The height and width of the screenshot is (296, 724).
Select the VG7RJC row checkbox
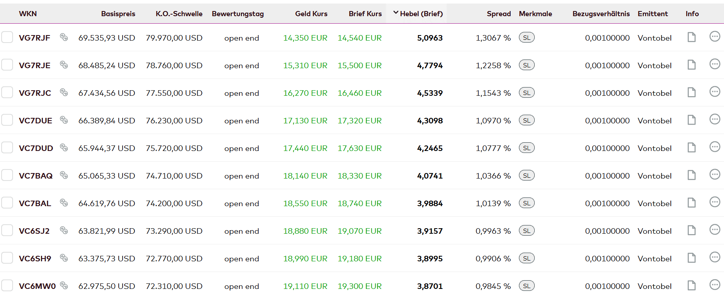click(x=7, y=93)
